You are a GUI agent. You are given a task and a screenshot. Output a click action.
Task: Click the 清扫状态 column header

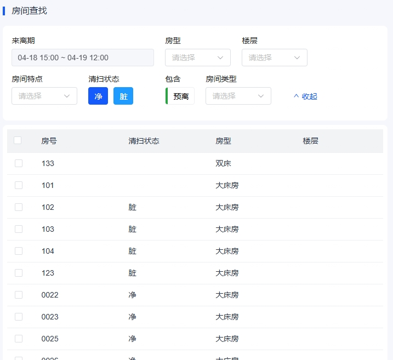tap(144, 141)
